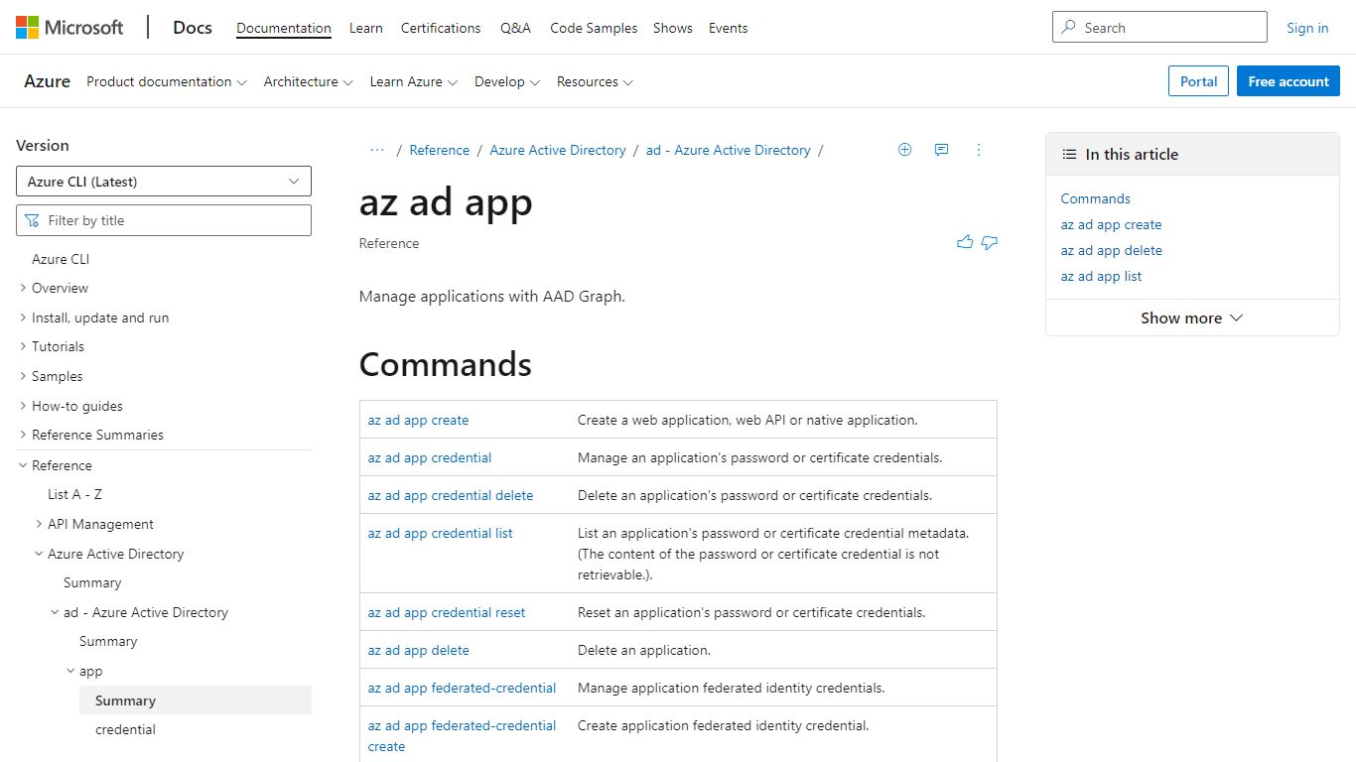The height and width of the screenshot is (762, 1356).
Task: Click the Sign in link
Action: 1307,28
